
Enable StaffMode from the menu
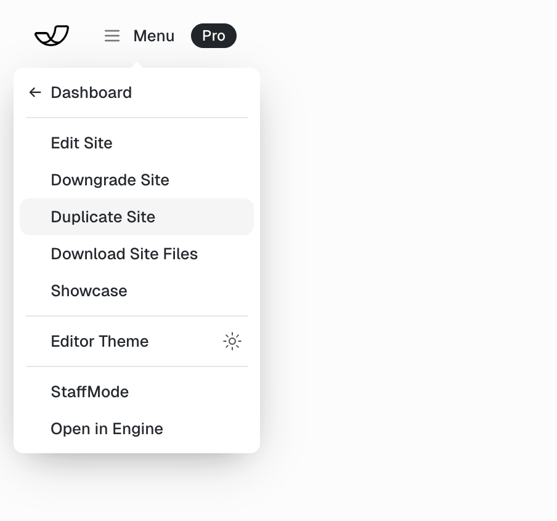coord(89,392)
